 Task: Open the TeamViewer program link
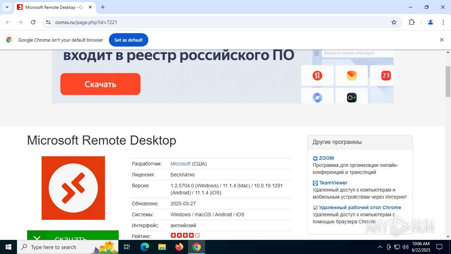coord(333,183)
